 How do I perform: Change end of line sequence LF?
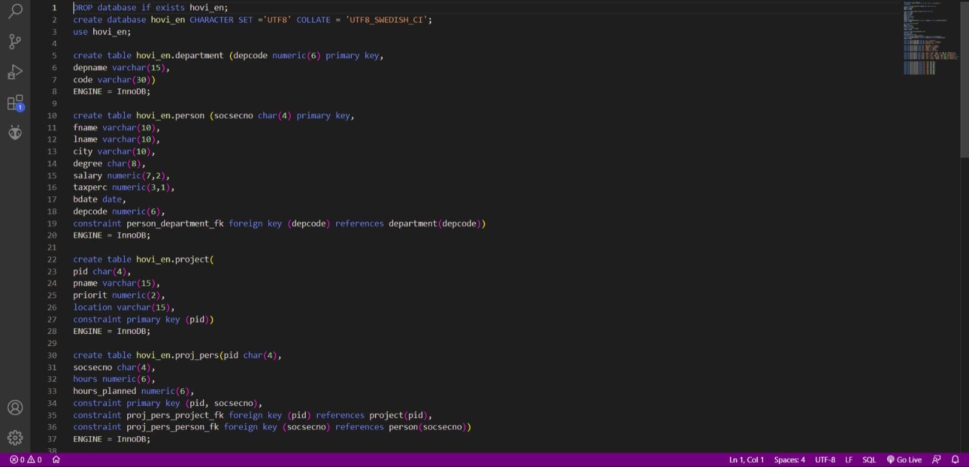point(848,460)
